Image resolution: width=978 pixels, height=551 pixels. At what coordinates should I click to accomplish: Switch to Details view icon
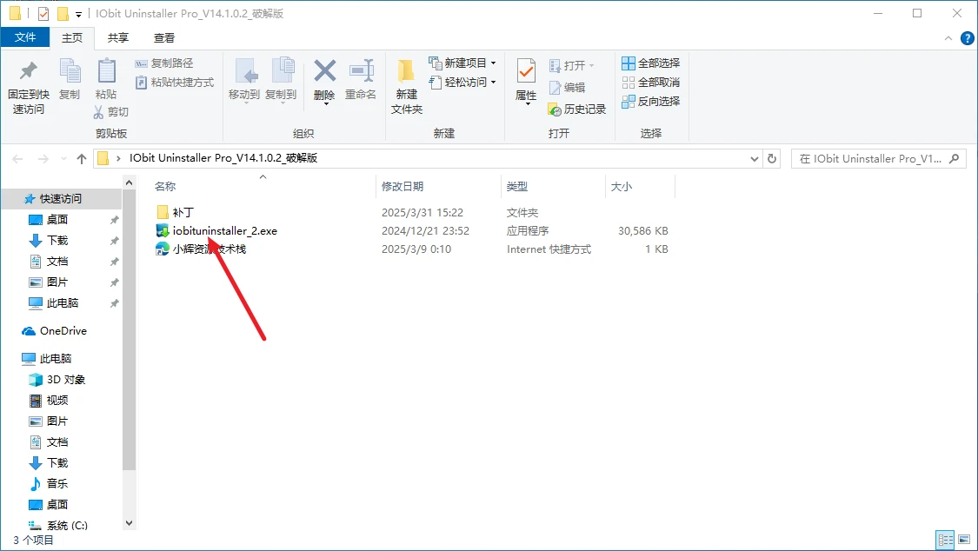coord(946,540)
